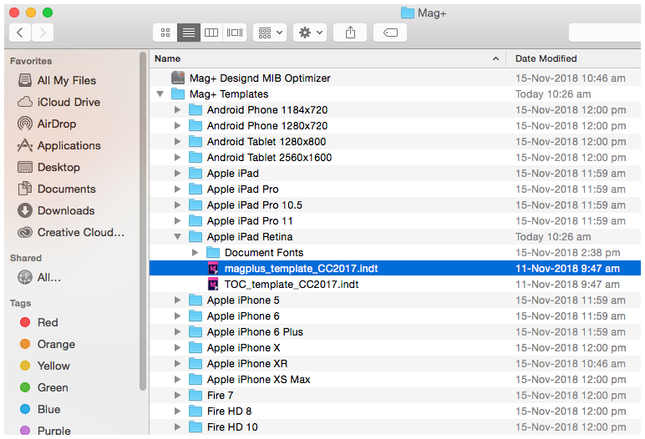Expand the Apple iPhone 5 folder

(x=177, y=300)
